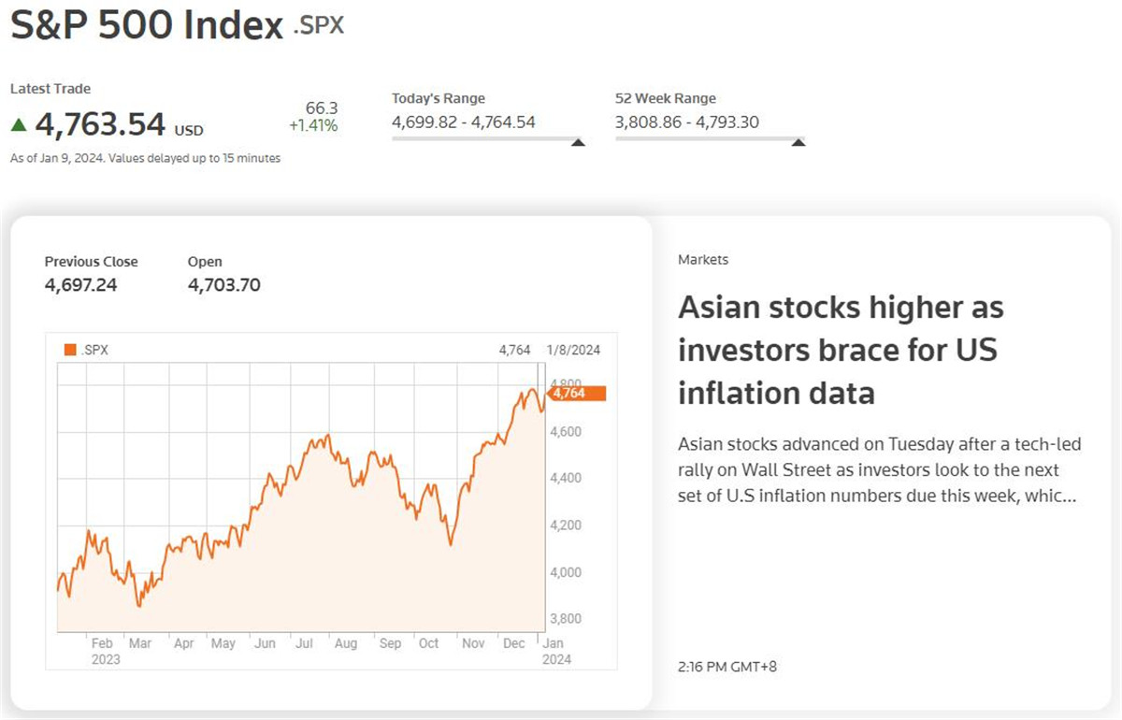The height and width of the screenshot is (720, 1122).
Task: Click the Open value 4,703.70
Action: (224, 285)
